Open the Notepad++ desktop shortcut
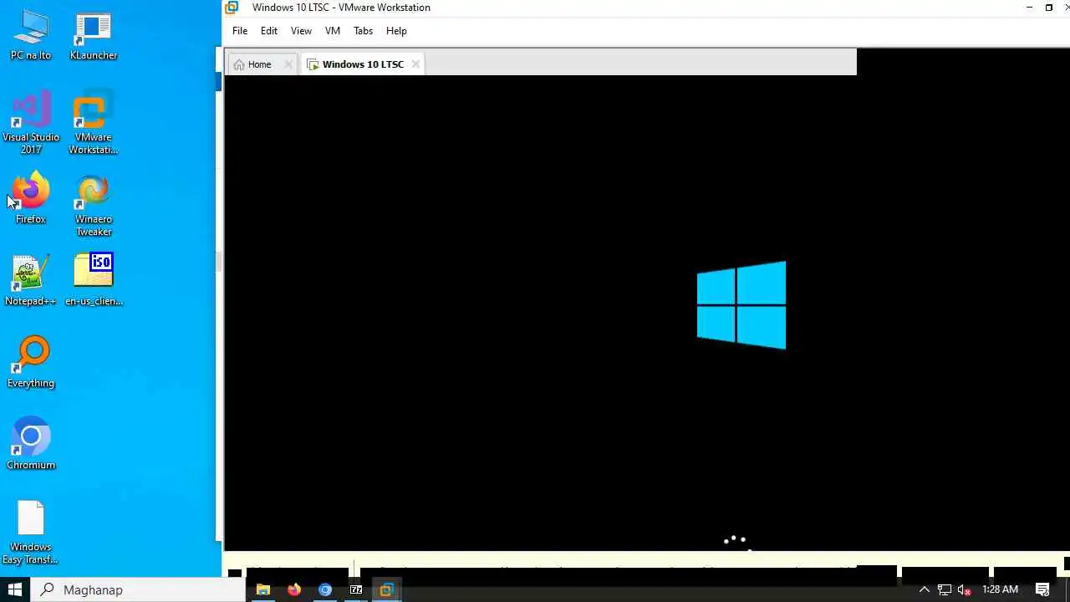Viewport: 1070px width, 602px height. click(31, 282)
